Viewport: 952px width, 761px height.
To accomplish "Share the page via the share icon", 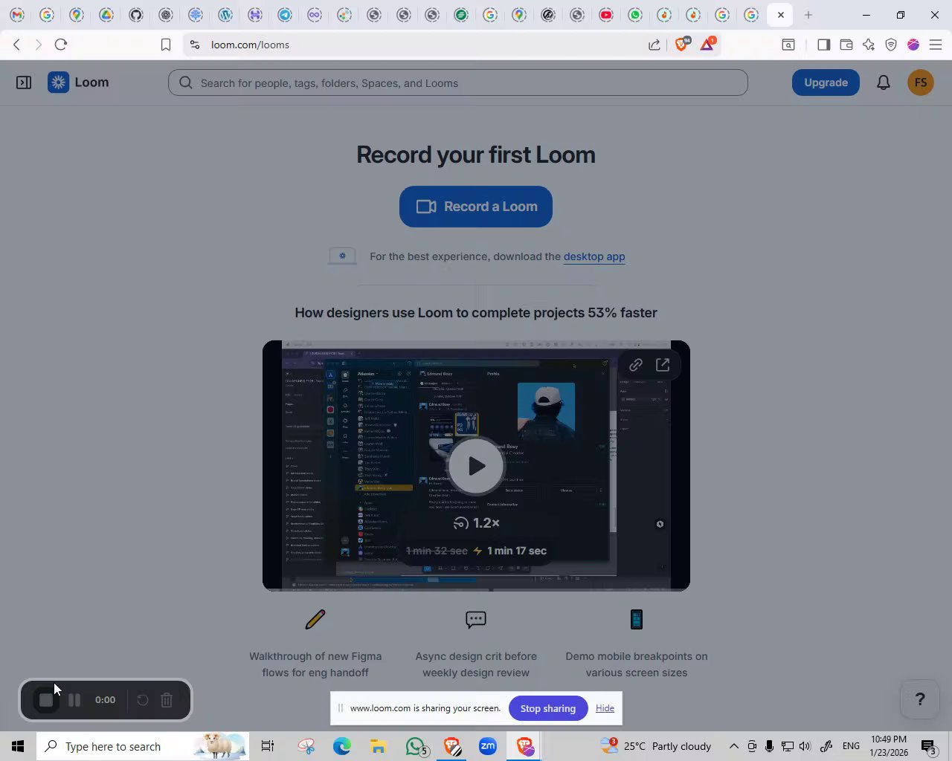I will click(x=654, y=45).
